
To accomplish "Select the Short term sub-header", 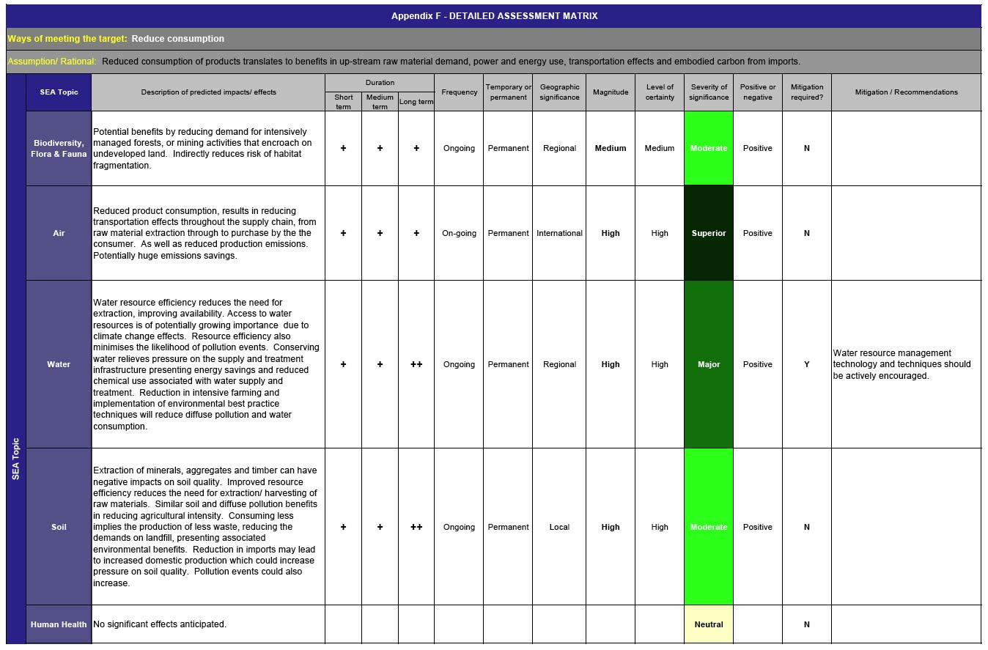I will 344,102.
